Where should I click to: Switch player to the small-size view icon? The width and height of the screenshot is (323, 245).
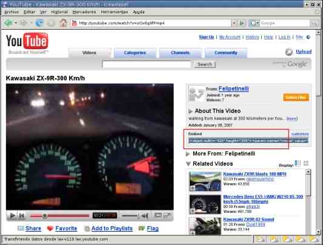pyautogui.click(x=158, y=215)
